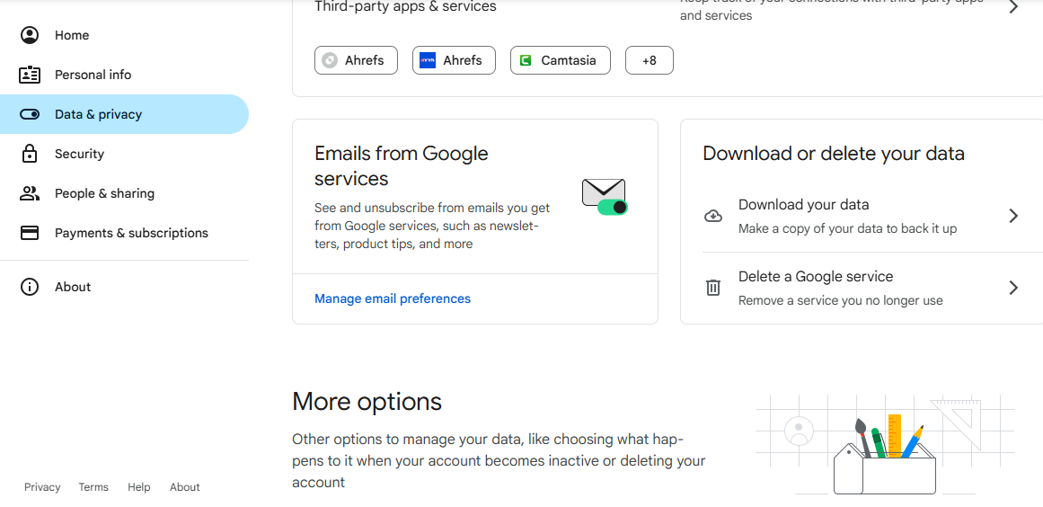Screen dimensions: 1043x507
Task: Open the Security menu item
Action: click(x=79, y=154)
